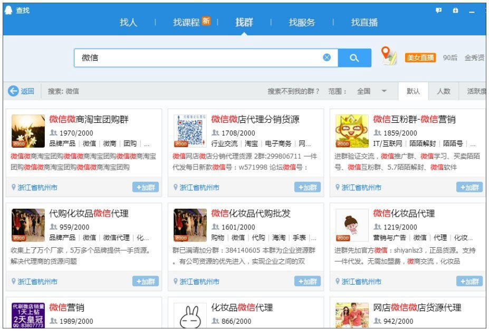Run search with magnifier button
Screen dimensions: 489x331
tap(354, 57)
